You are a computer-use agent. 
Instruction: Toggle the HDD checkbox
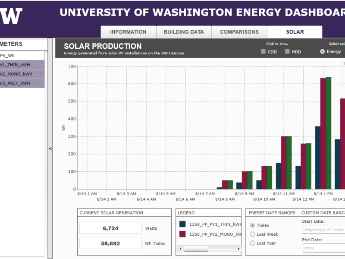click(287, 52)
